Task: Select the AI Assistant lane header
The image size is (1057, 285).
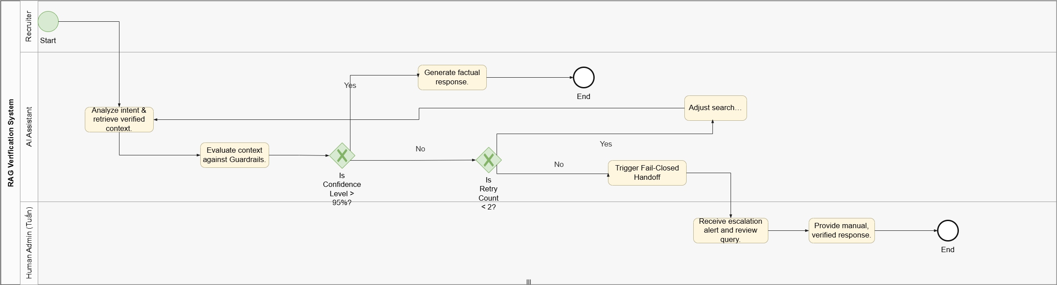Action: pyautogui.click(x=29, y=127)
